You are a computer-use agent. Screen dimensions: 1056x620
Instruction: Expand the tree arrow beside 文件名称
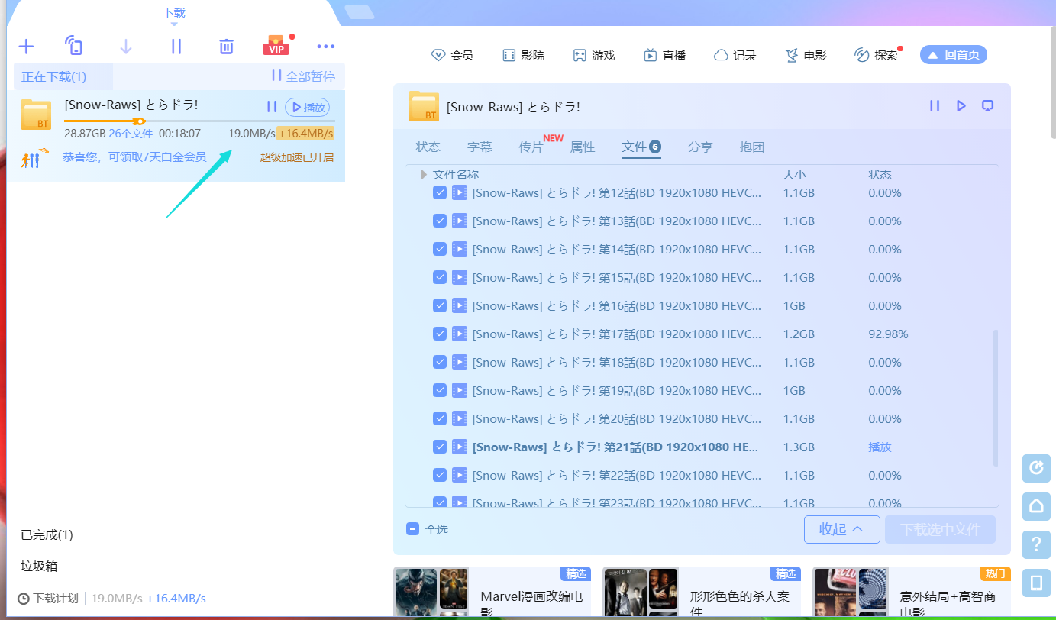pyautogui.click(x=424, y=175)
